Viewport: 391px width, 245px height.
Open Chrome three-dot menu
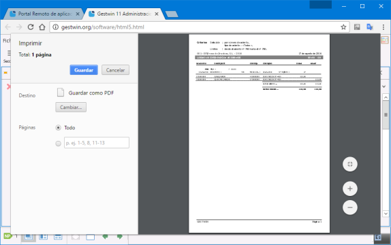[384, 27]
